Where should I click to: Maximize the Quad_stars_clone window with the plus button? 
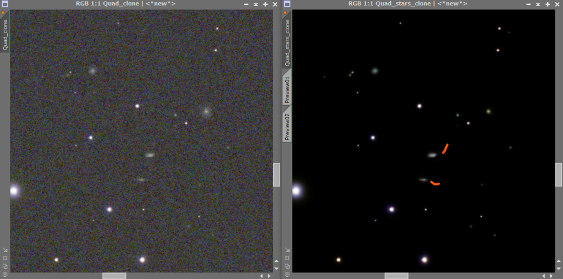548,4
